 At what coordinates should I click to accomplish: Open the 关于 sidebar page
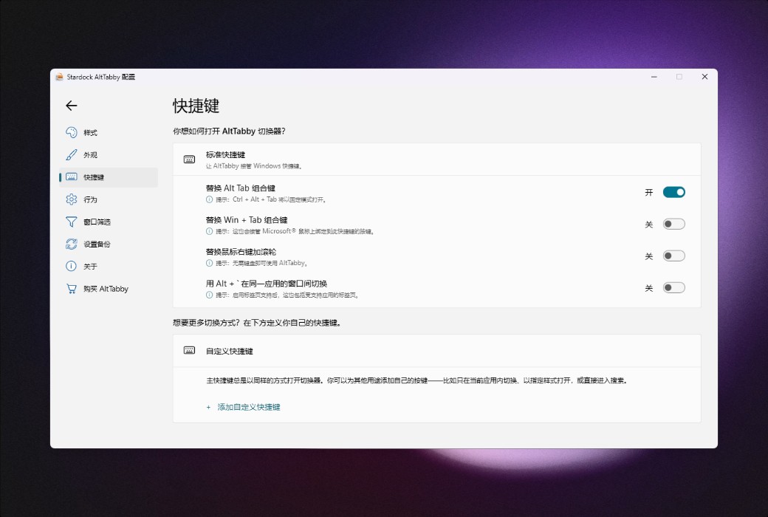109,266
